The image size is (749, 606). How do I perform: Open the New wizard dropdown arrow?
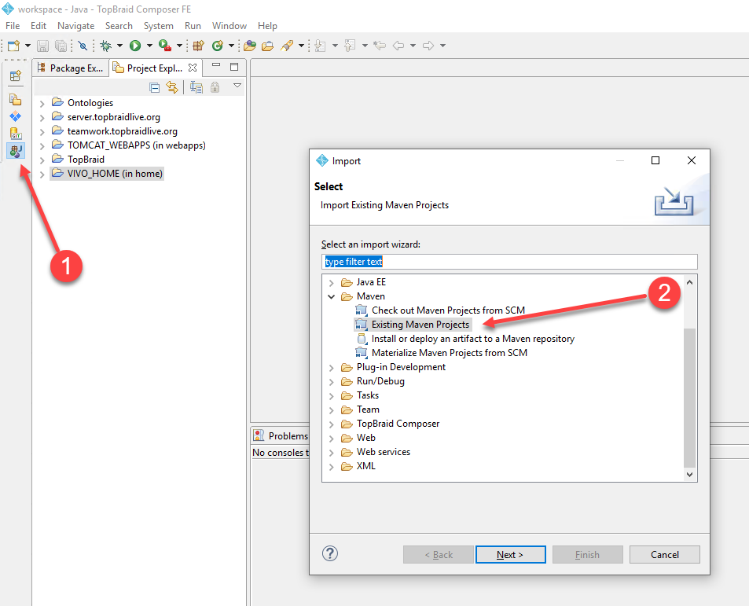click(28, 46)
